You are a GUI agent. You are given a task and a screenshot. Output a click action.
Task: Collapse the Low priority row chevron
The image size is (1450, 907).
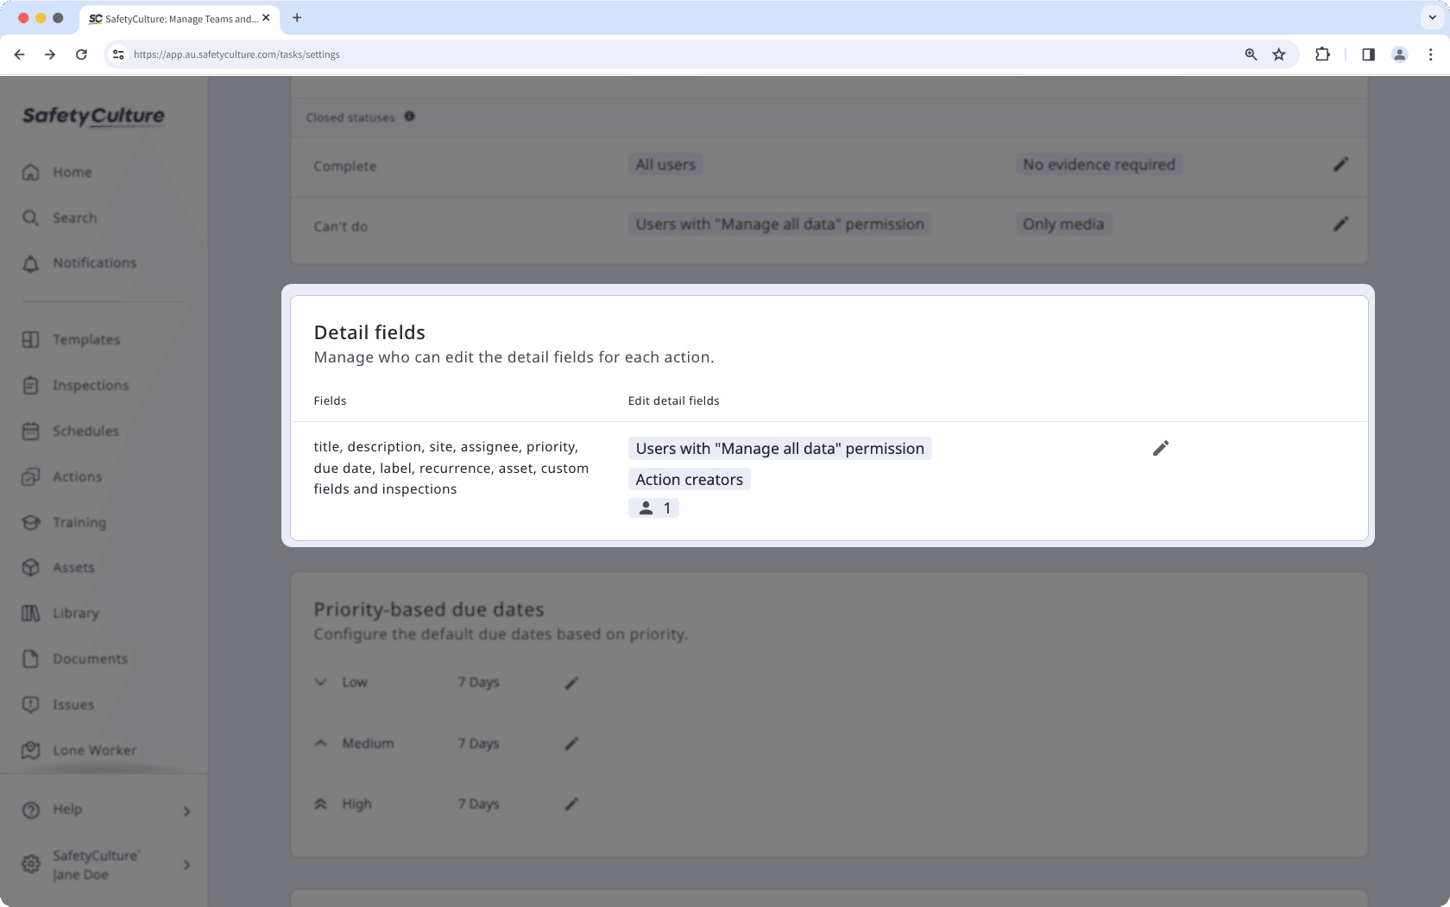click(320, 682)
